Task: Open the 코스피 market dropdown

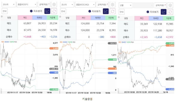Action: 9,4
